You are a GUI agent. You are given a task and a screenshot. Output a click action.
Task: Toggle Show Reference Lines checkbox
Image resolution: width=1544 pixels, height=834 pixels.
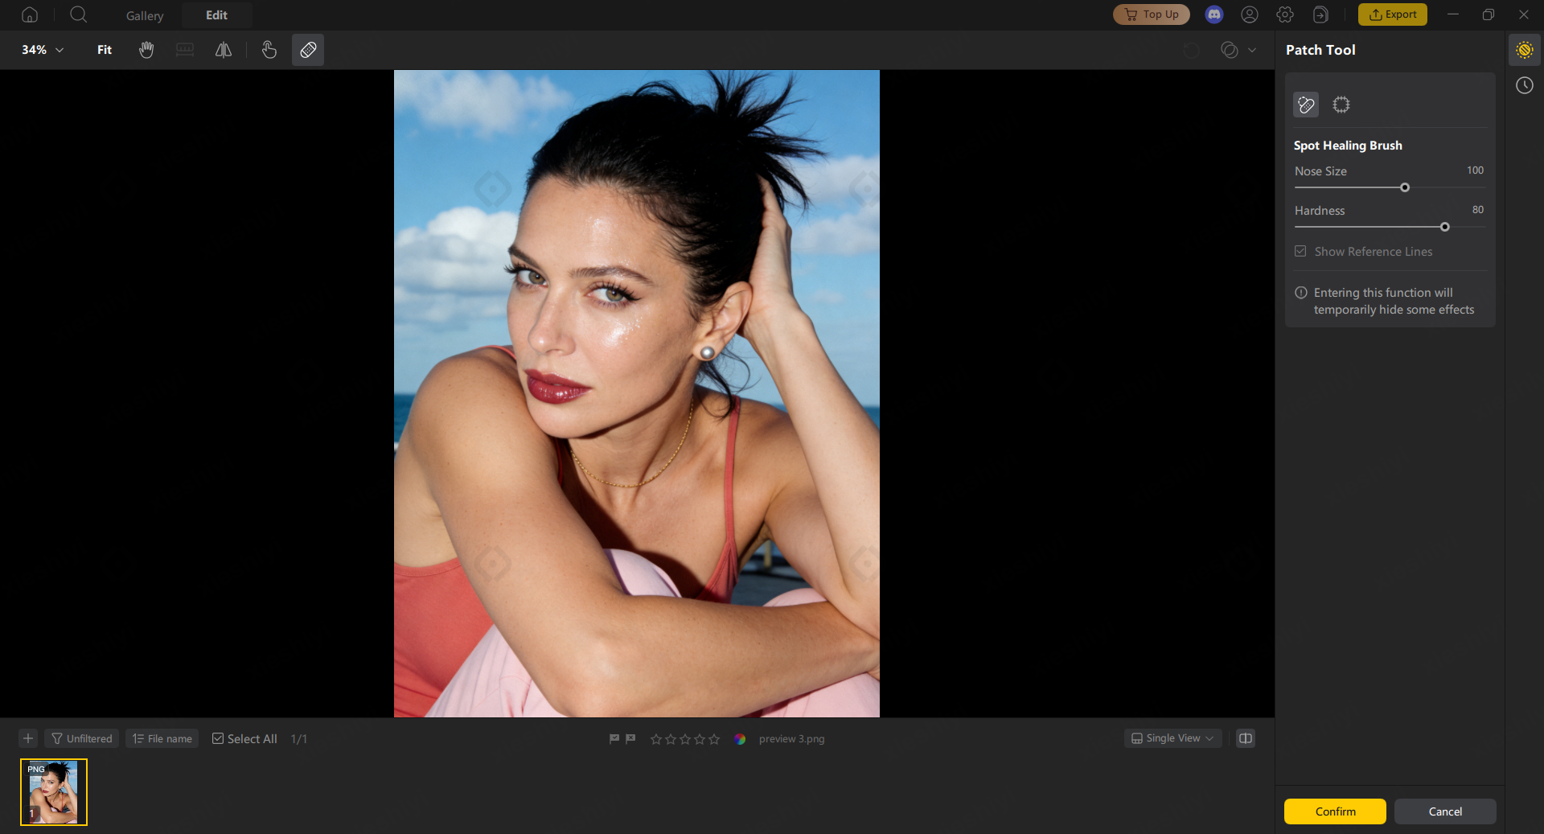click(1300, 252)
